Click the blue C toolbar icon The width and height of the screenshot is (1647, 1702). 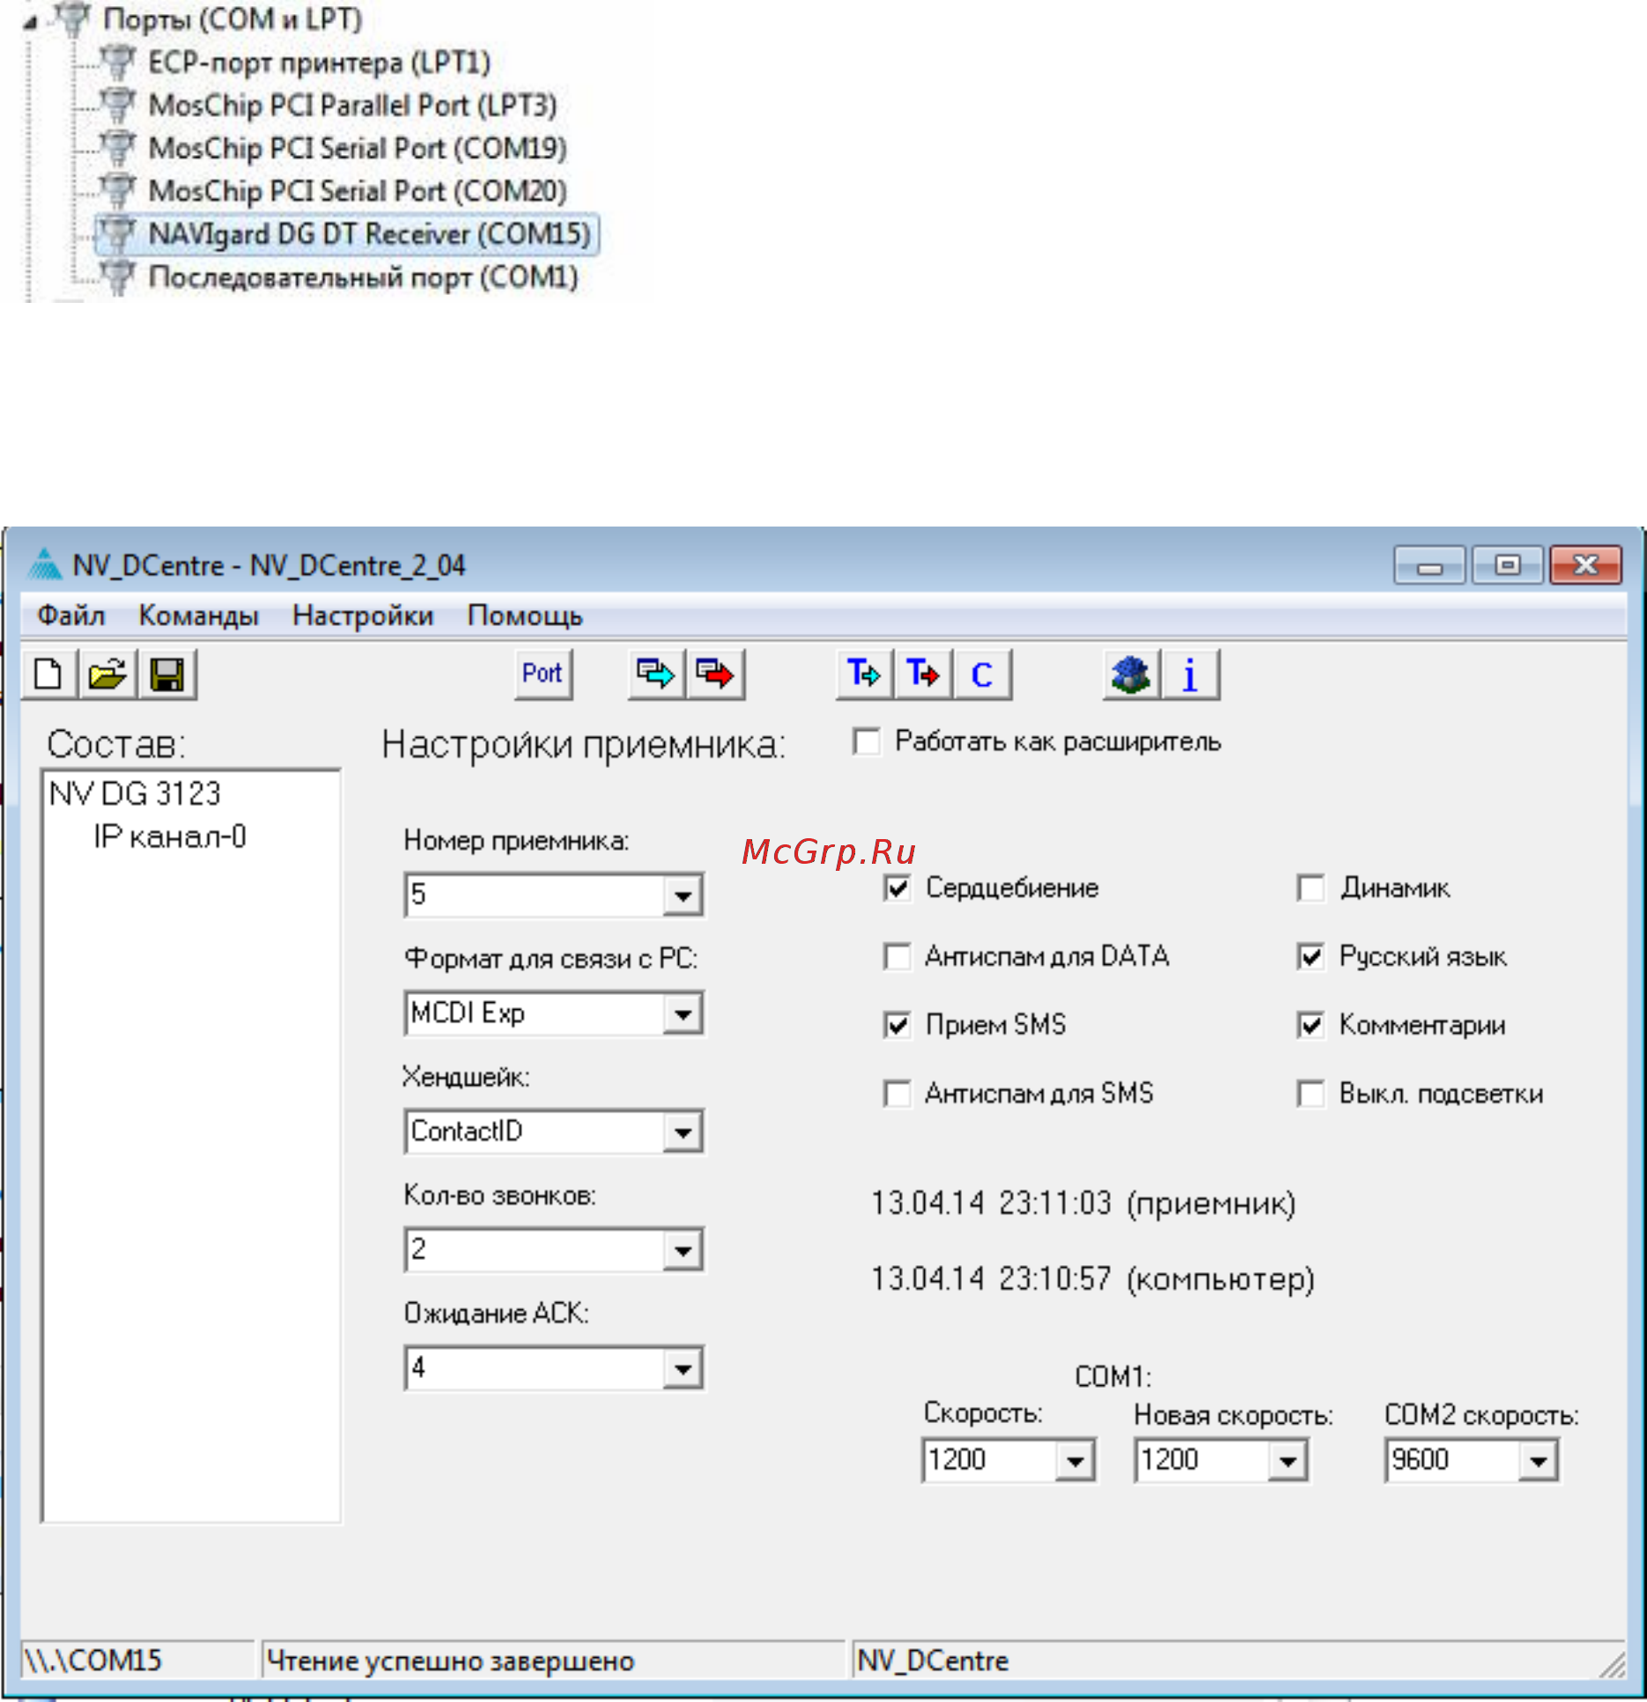982,674
